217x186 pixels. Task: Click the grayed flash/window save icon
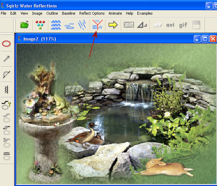coord(196,25)
